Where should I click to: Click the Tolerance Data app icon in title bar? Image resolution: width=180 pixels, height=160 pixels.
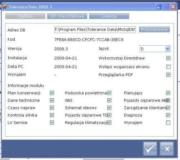(5, 6)
